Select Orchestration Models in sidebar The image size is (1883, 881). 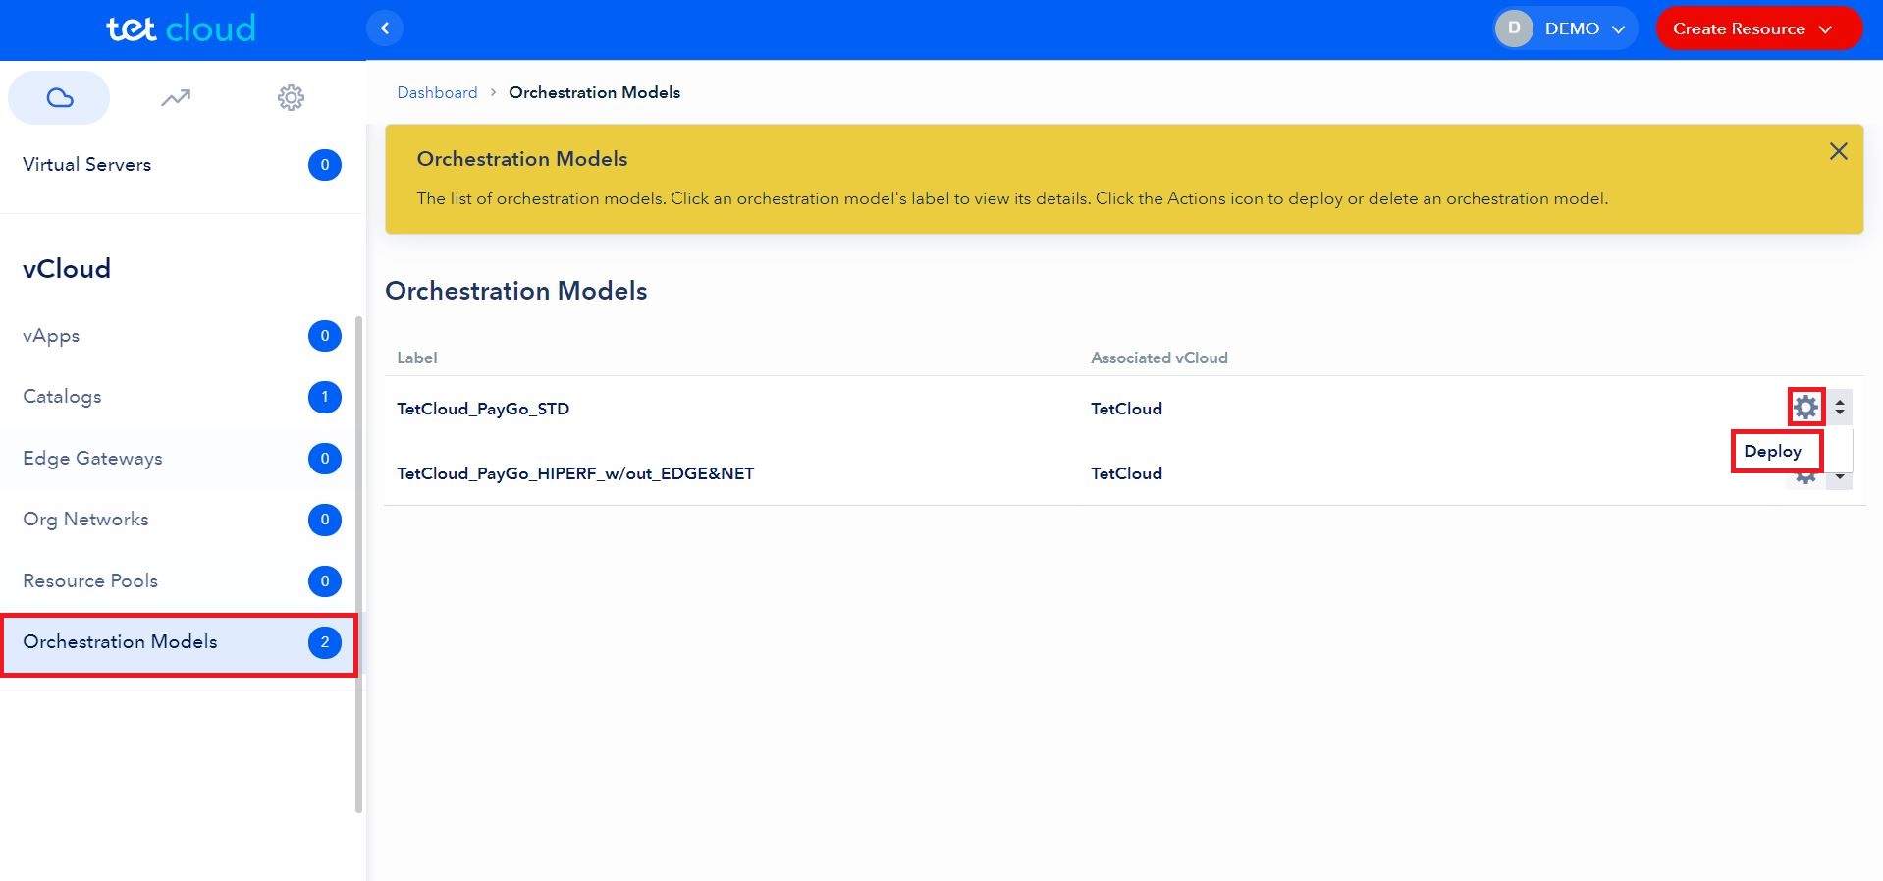click(x=179, y=643)
